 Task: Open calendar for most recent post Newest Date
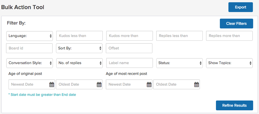coord(149,84)
